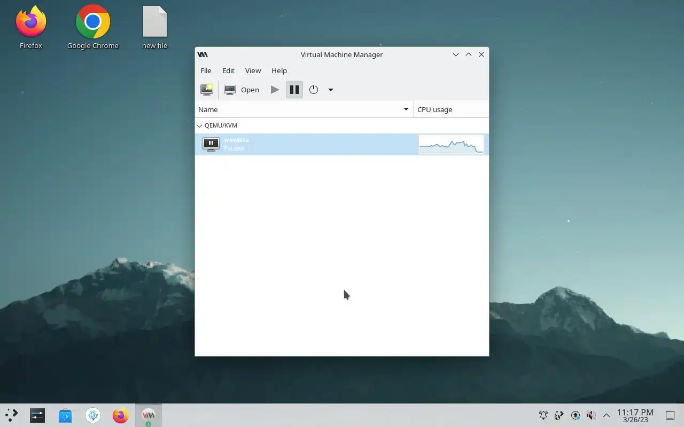Select the winvista virtual machine row

pyautogui.click(x=342, y=144)
